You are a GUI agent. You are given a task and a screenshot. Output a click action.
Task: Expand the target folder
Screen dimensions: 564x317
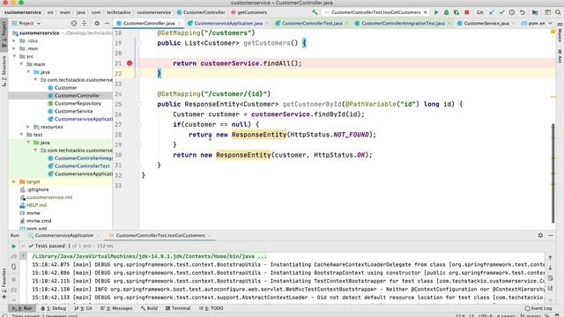[14, 182]
